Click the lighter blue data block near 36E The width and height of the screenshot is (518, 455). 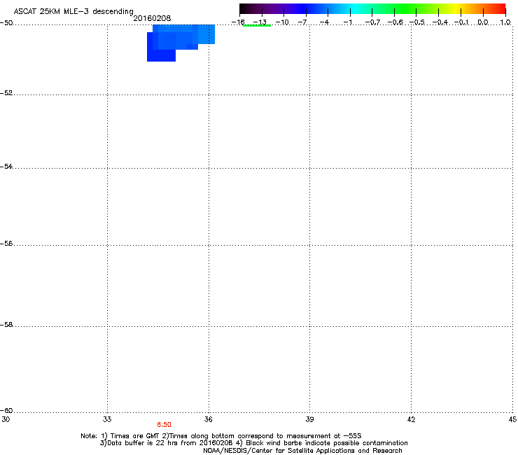[x=206, y=34]
